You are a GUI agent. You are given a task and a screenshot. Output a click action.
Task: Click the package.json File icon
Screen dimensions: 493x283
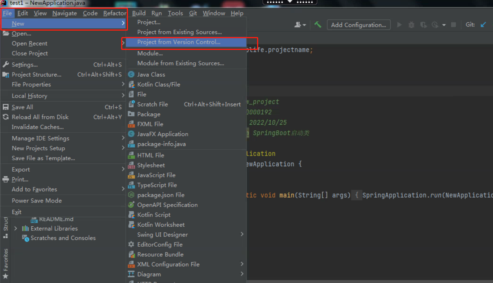(x=131, y=195)
